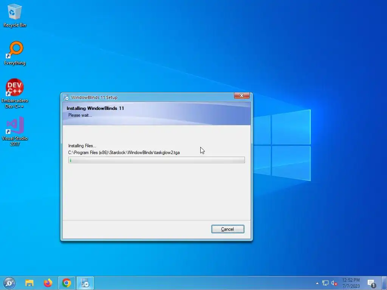Cancel the WindowBlinds installation

pos(228,229)
